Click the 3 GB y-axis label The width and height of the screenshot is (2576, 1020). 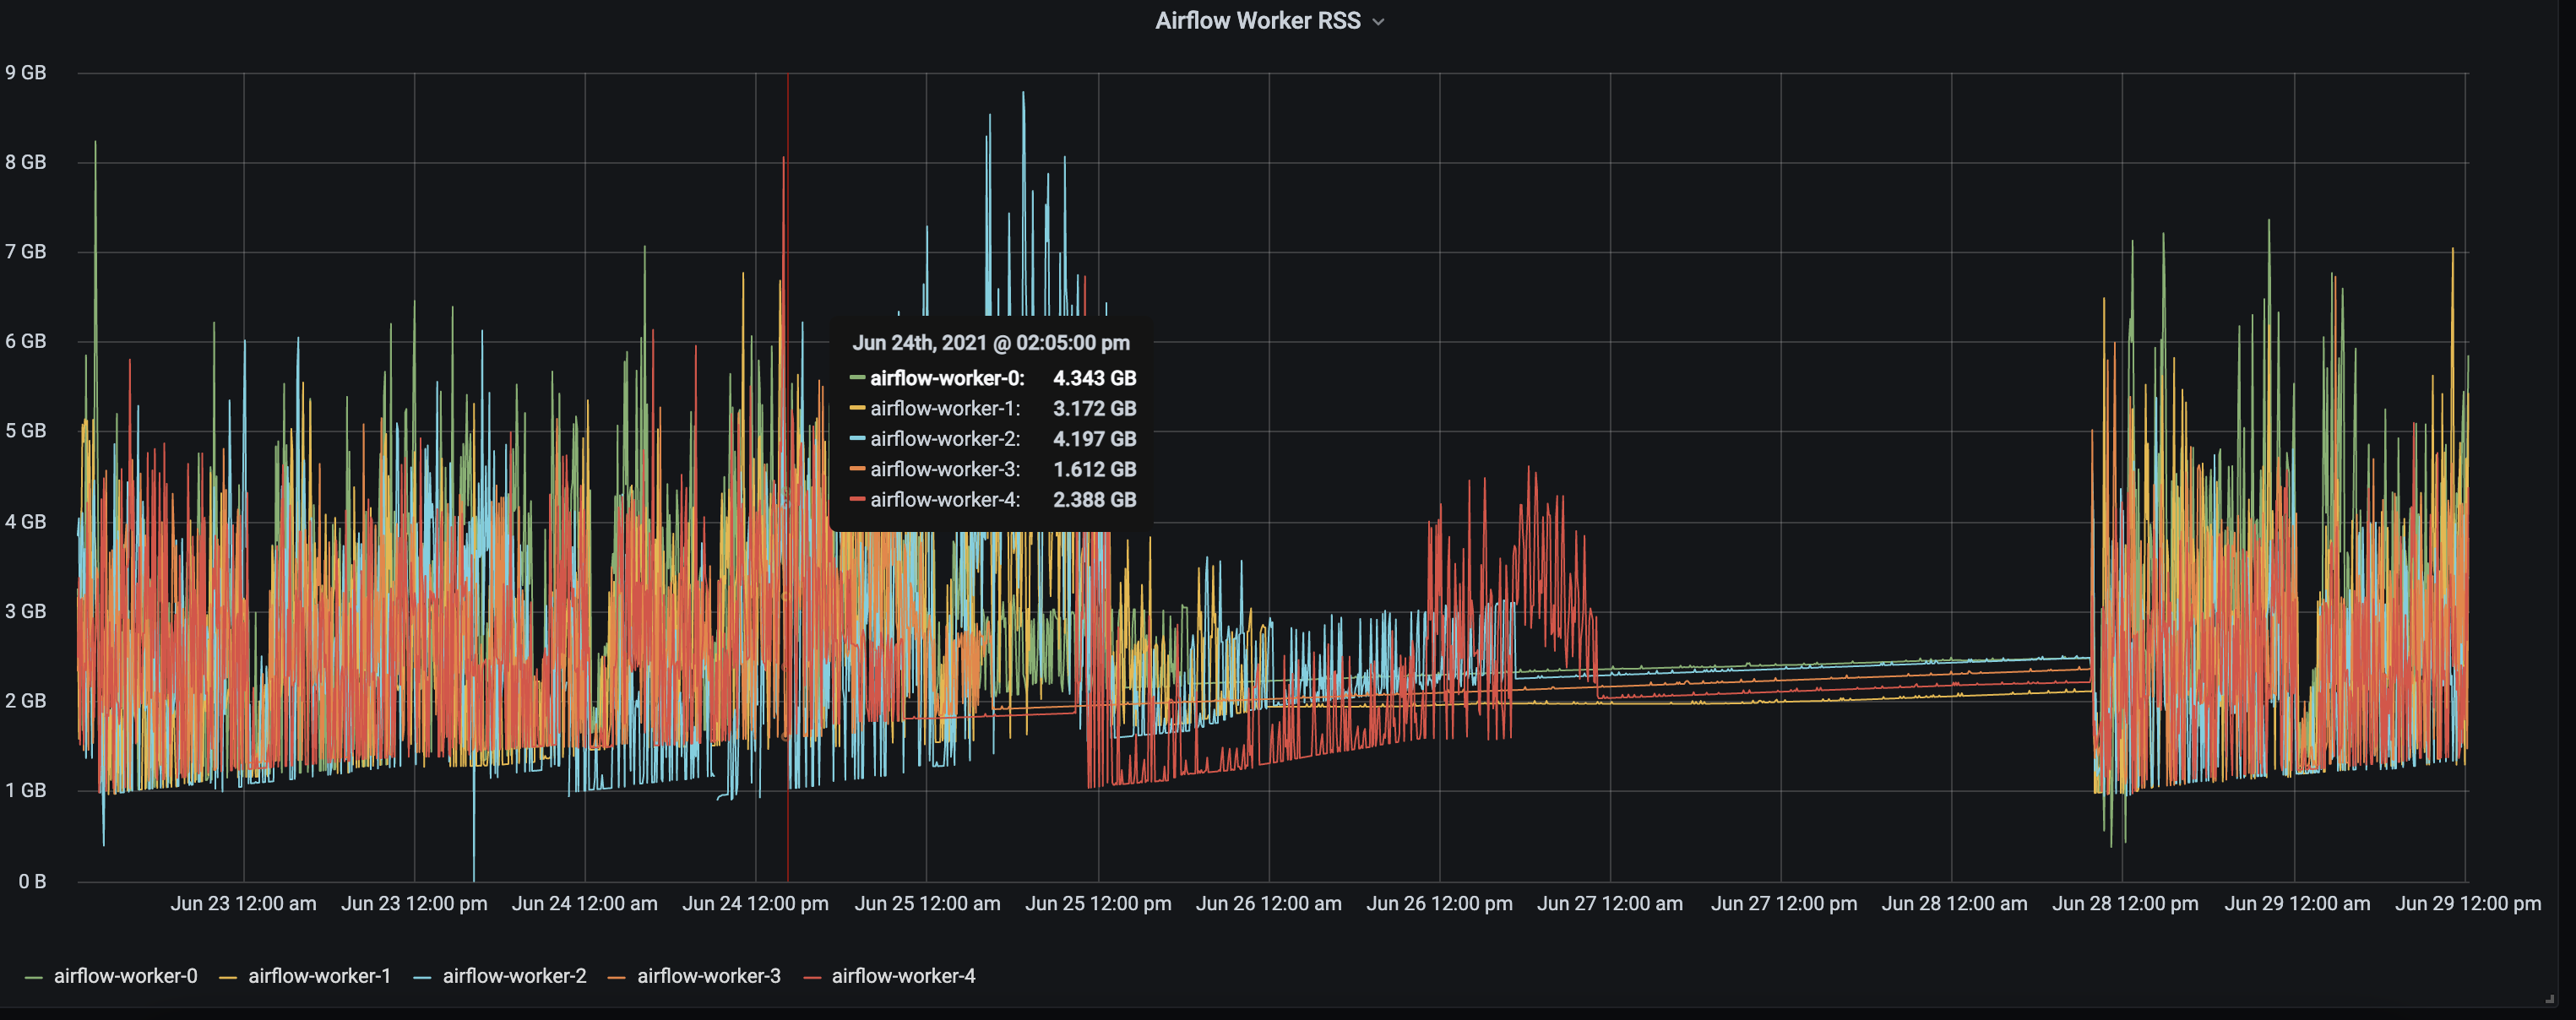click(26, 611)
